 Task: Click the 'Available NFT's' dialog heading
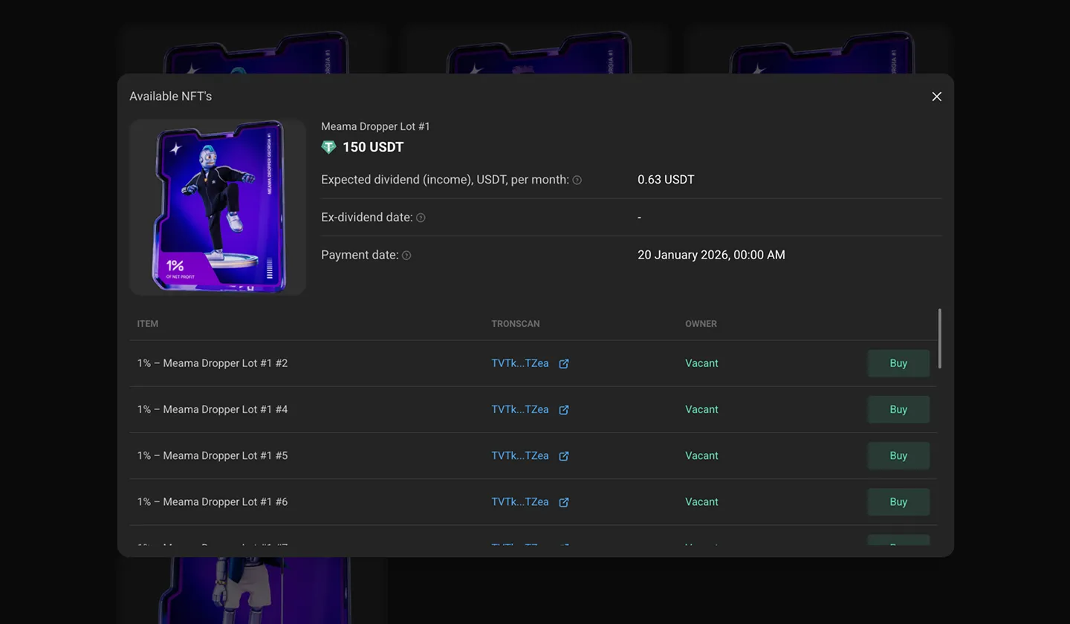click(171, 97)
